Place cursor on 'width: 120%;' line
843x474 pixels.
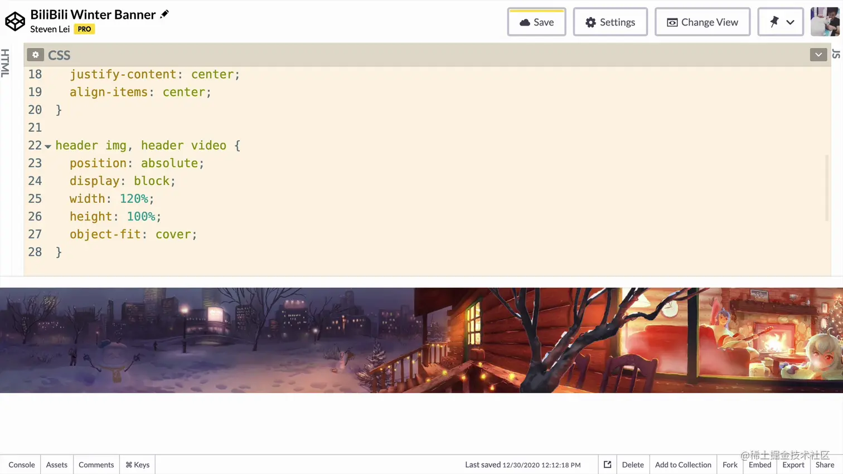click(112, 199)
